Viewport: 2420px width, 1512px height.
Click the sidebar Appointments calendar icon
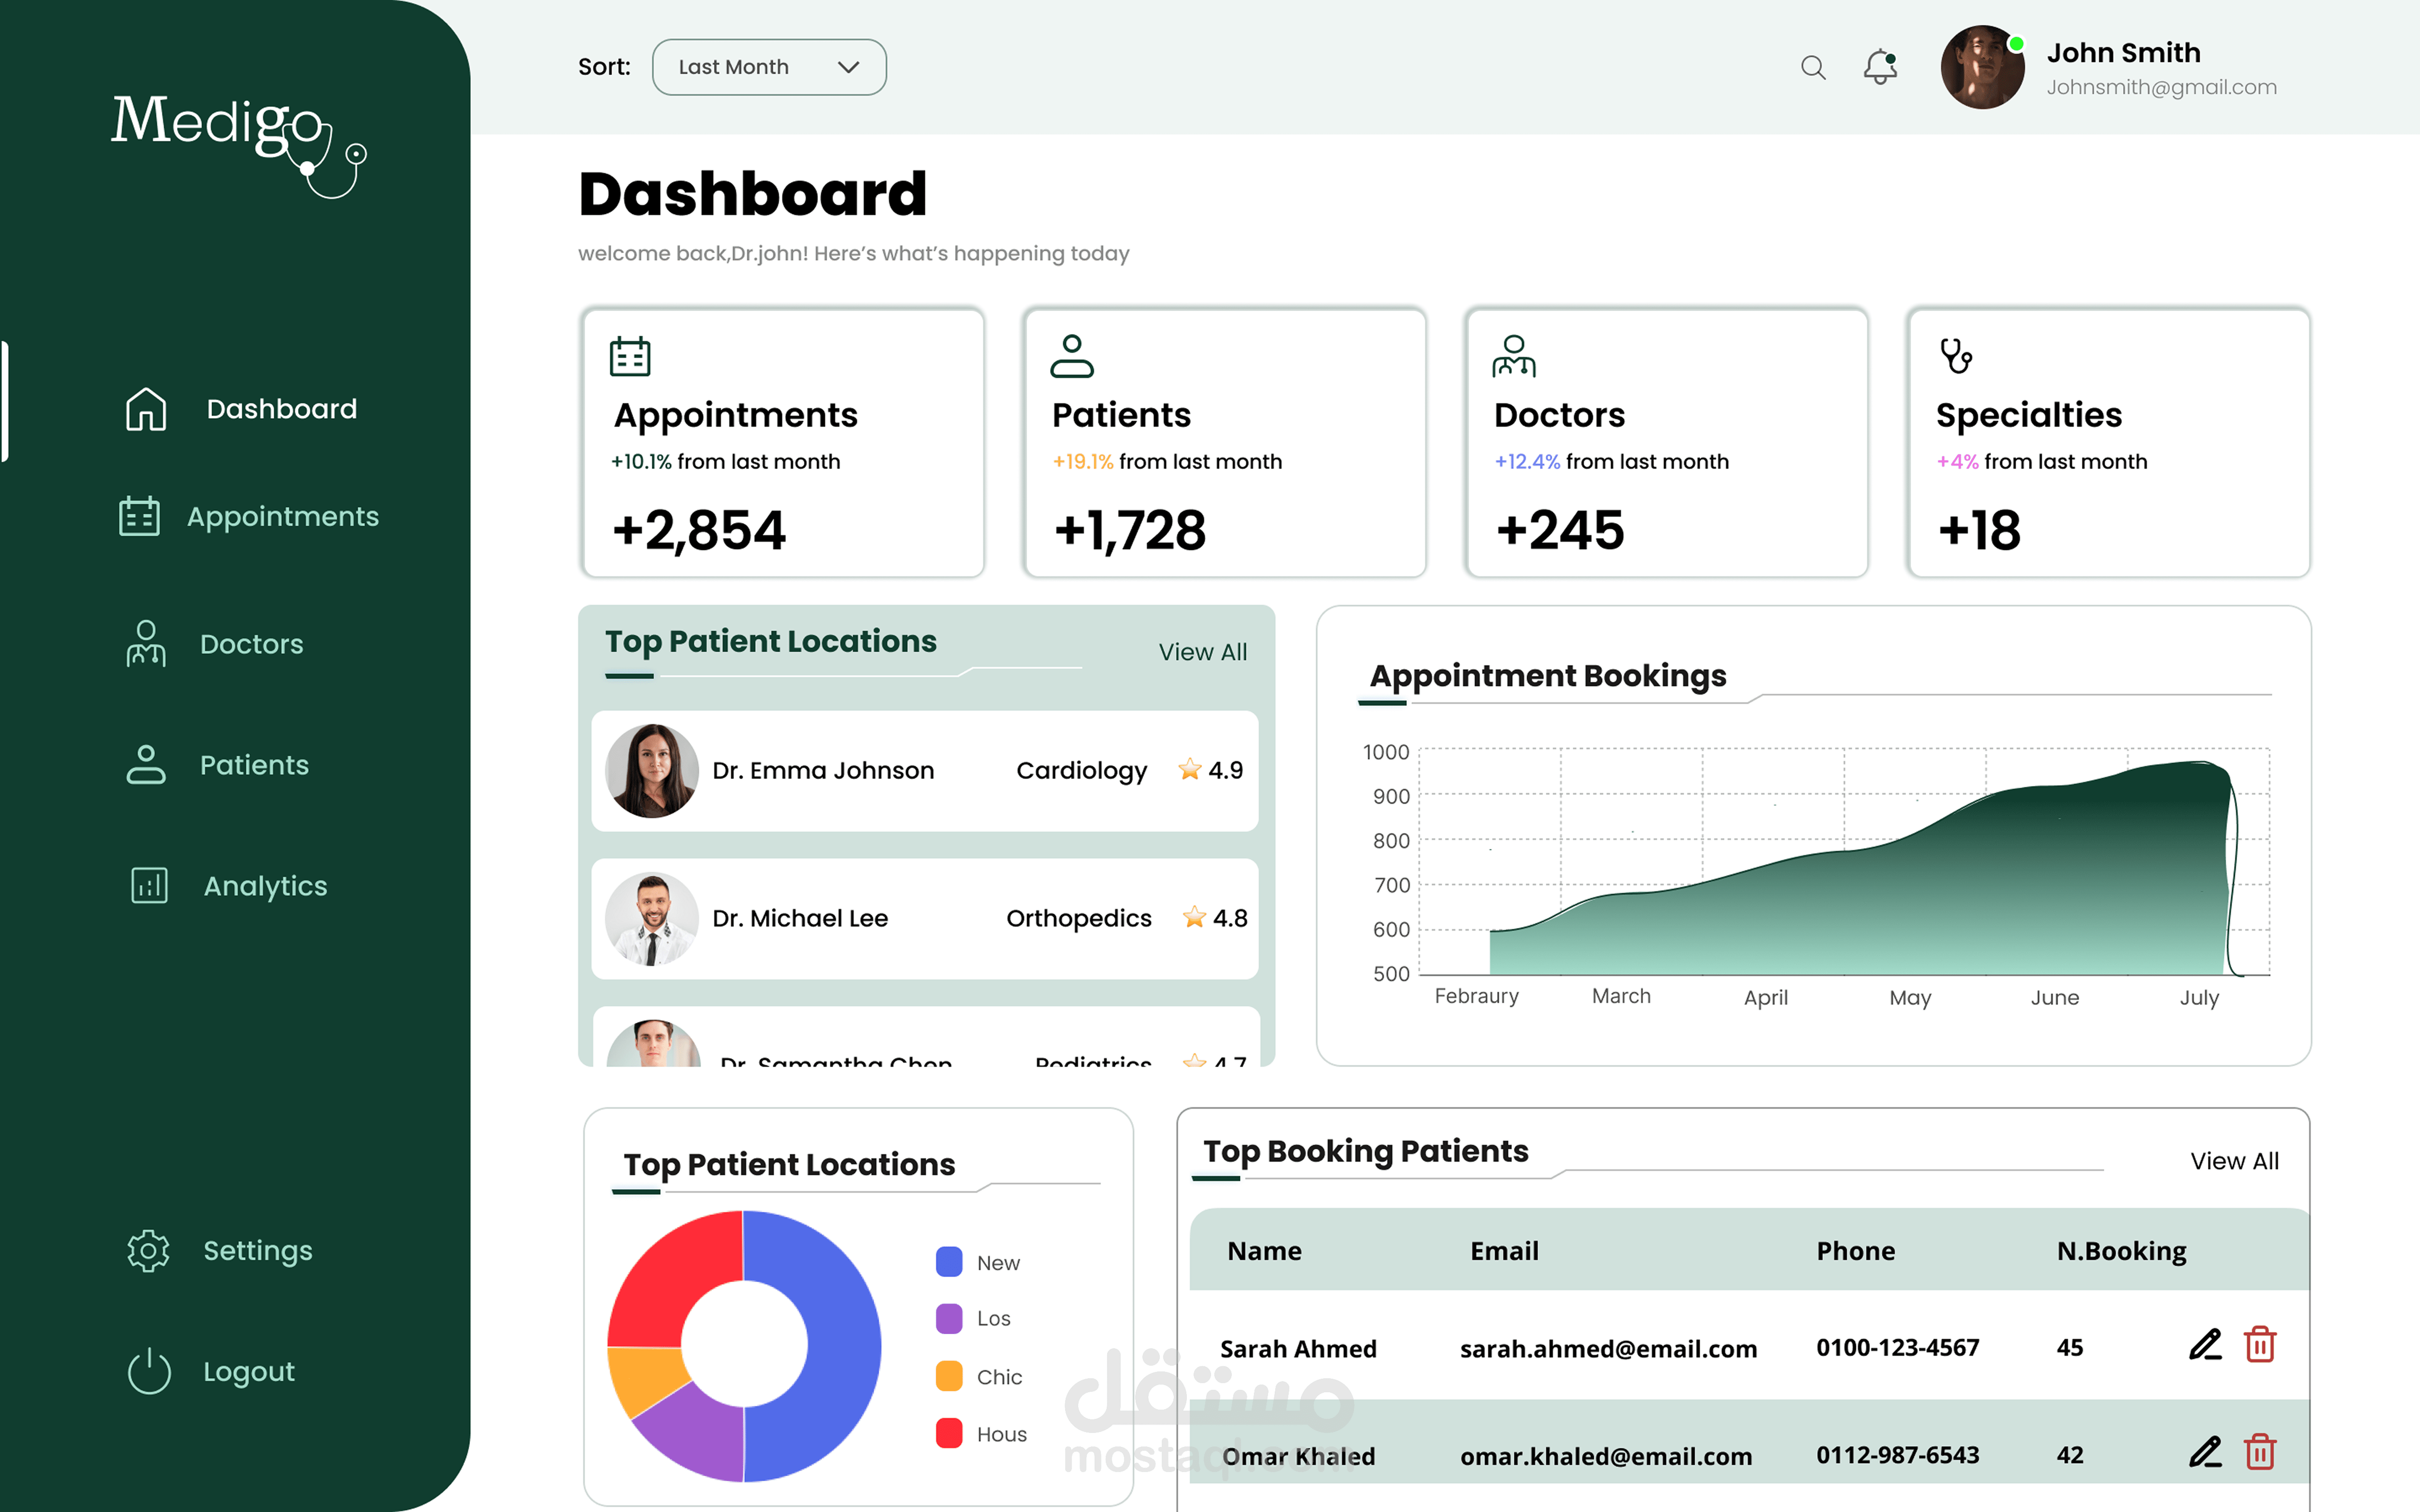coord(139,516)
